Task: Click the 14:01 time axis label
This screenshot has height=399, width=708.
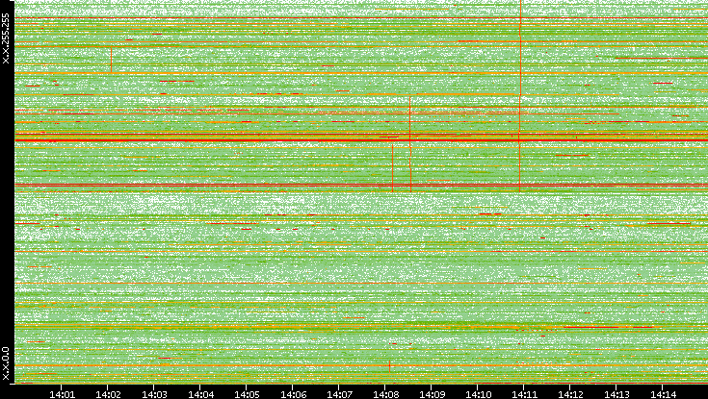Action: [x=62, y=395]
